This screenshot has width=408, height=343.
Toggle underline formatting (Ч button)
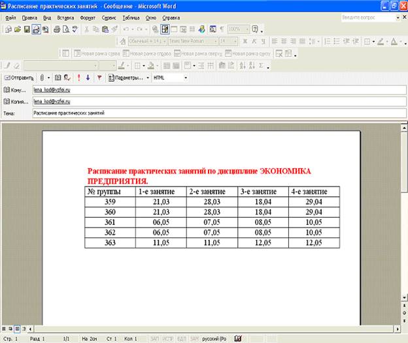[263, 41]
